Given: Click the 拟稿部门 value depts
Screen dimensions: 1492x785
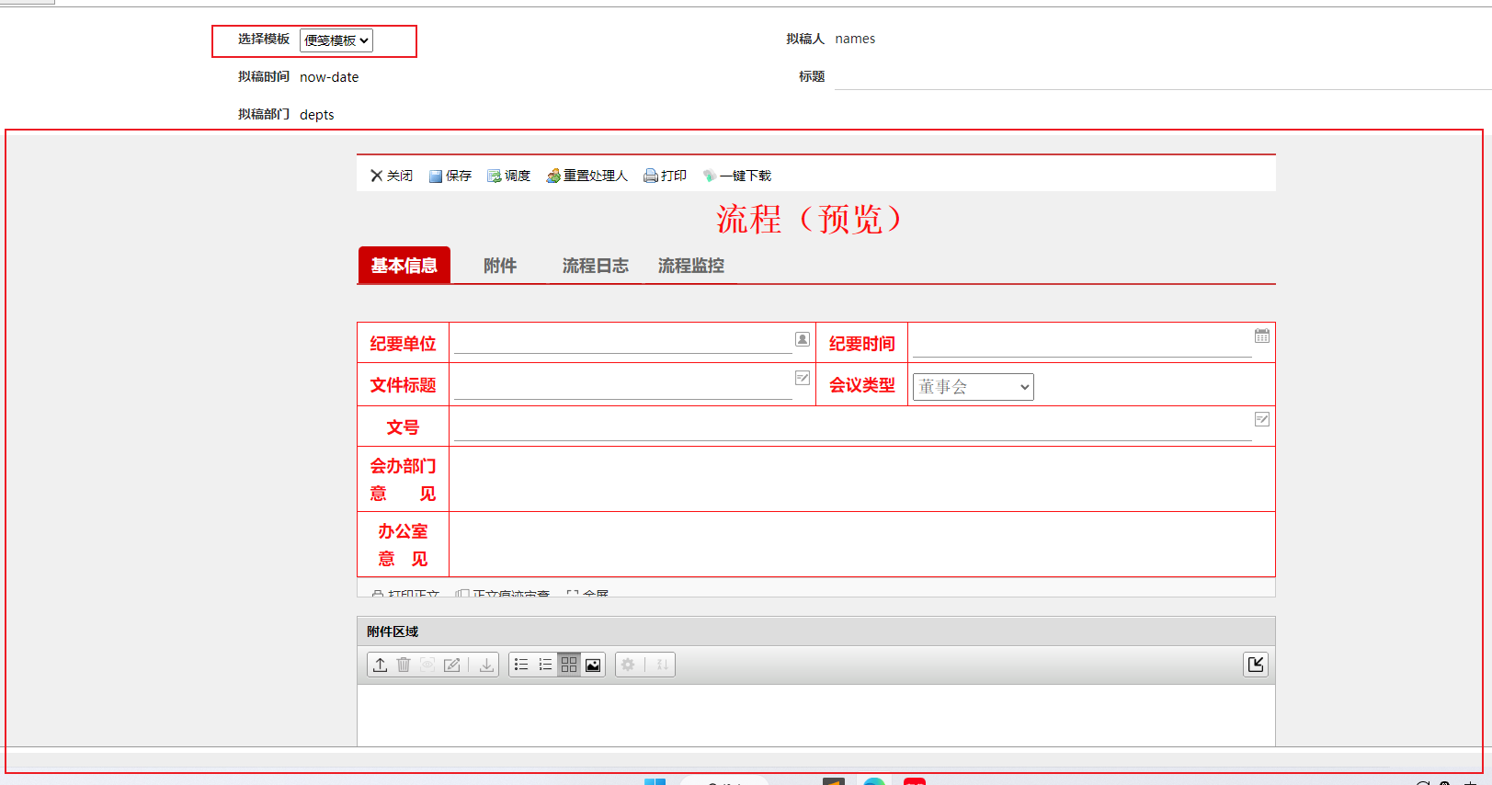Looking at the screenshot, I should pos(317,115).
